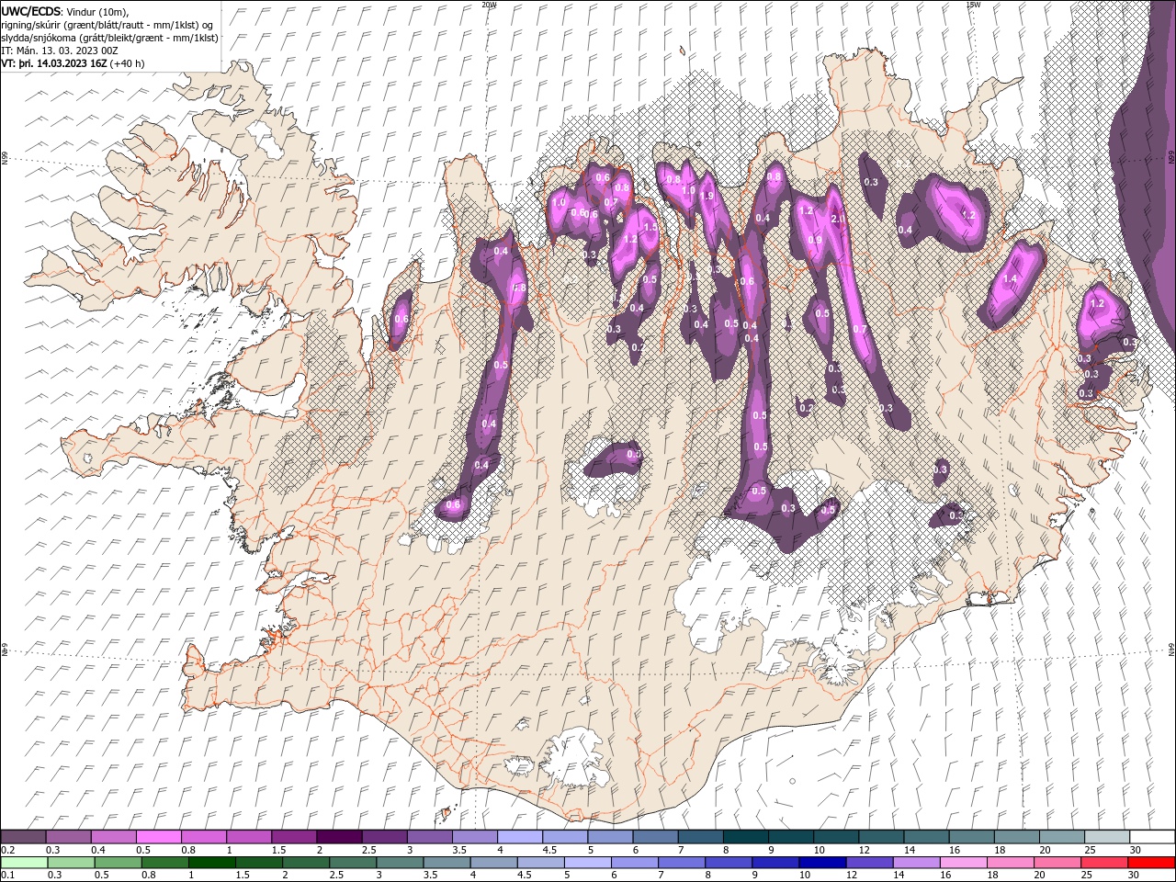Click the 30 label on snow legend
Screen dimensions: 1176x882
1136,850
